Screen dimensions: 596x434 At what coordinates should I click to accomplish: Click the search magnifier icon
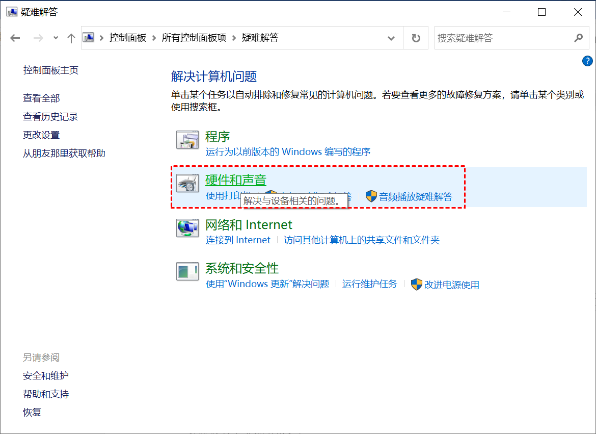tap(579, 38)
